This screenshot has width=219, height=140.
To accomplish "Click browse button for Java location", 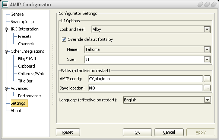I will tap(207, 88).
